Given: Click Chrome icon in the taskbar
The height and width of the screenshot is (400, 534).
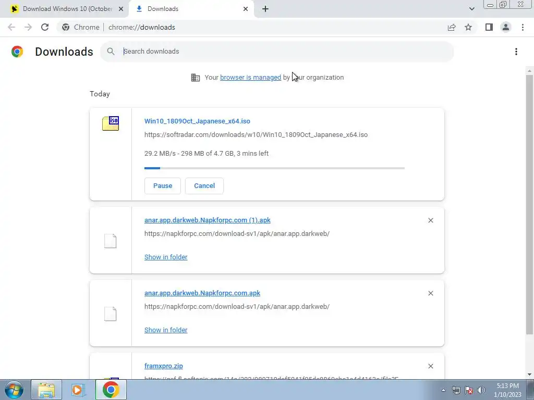Looking at the screenshot, I should tap(111, 390).
